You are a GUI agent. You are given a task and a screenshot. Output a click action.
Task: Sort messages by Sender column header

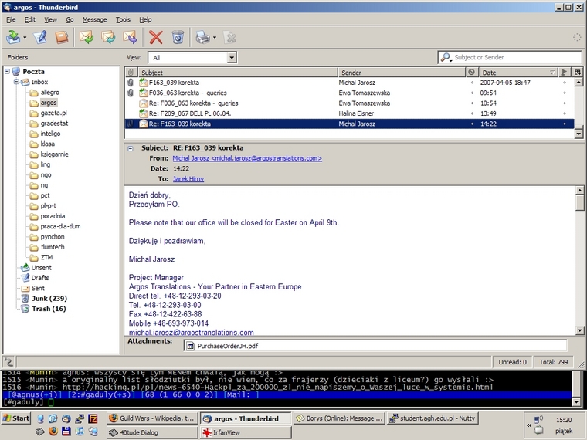tap(402, 73)
